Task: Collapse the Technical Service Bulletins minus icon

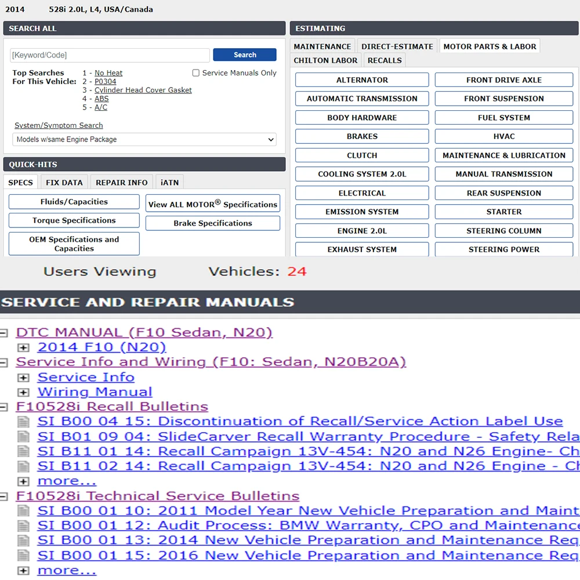Action: click(3, 496)
